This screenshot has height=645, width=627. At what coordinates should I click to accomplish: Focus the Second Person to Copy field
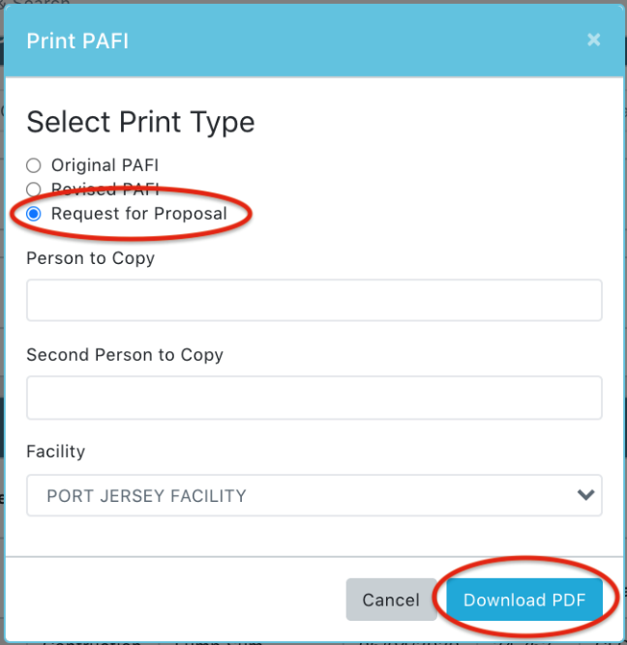point(313,397)
